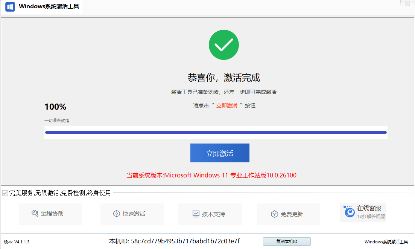
Task: Click the red 当前系统版本 text
Action: click(211, 175)
